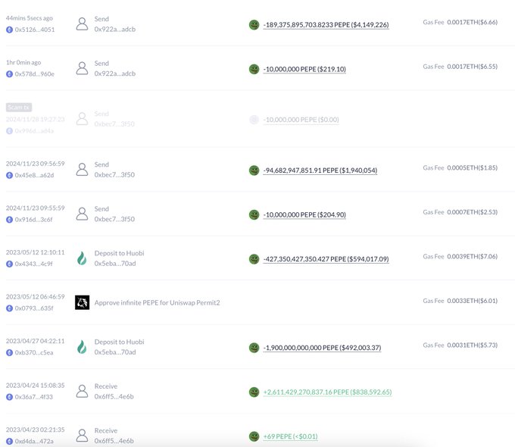Open transaction hash 0x0793...635f
This screenshot has width=515, height=447.
[x=34, y=308]
